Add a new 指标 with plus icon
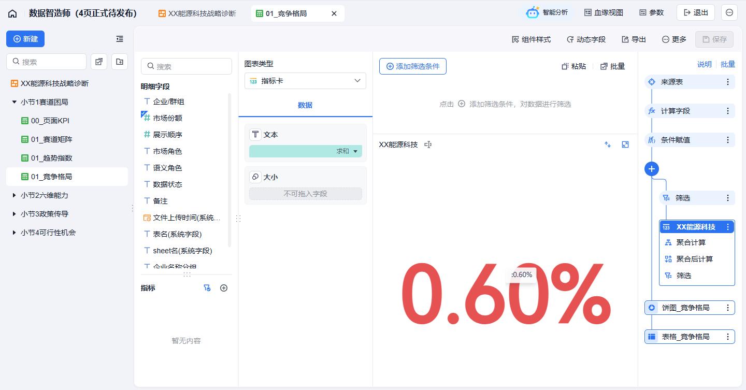Image resolution: width=746 pixels, height=390 pixels. tap(224, 288)
